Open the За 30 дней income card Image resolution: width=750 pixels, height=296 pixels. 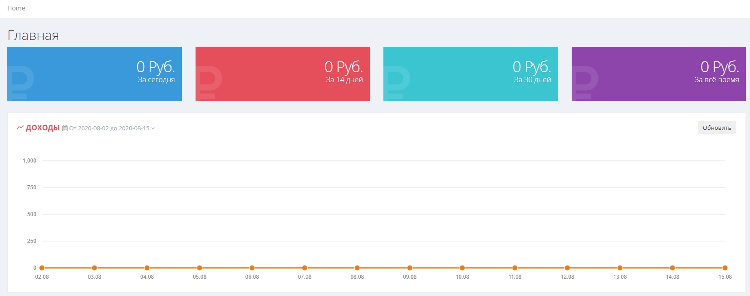click(471, 74)
